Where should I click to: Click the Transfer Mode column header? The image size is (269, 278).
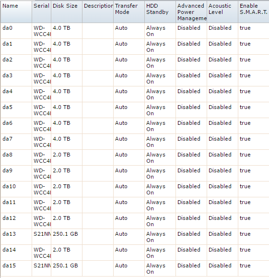point(129,12)
